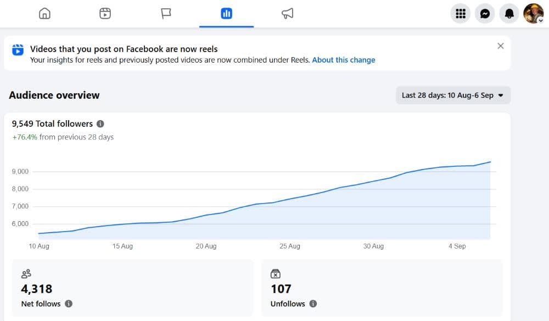Click the Unfollows box icon
This screenshot has height=321, width=549.
click(276, 273)
